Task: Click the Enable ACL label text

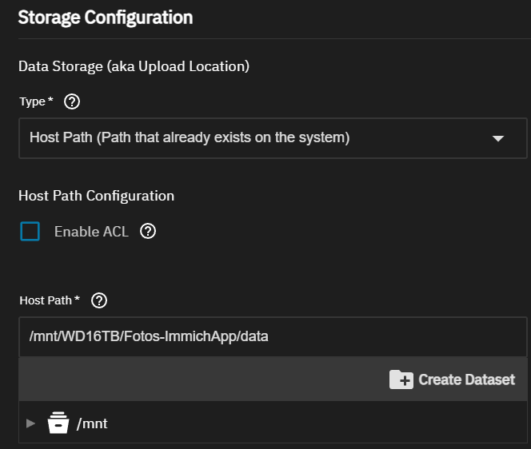Action: coord(91,232)
